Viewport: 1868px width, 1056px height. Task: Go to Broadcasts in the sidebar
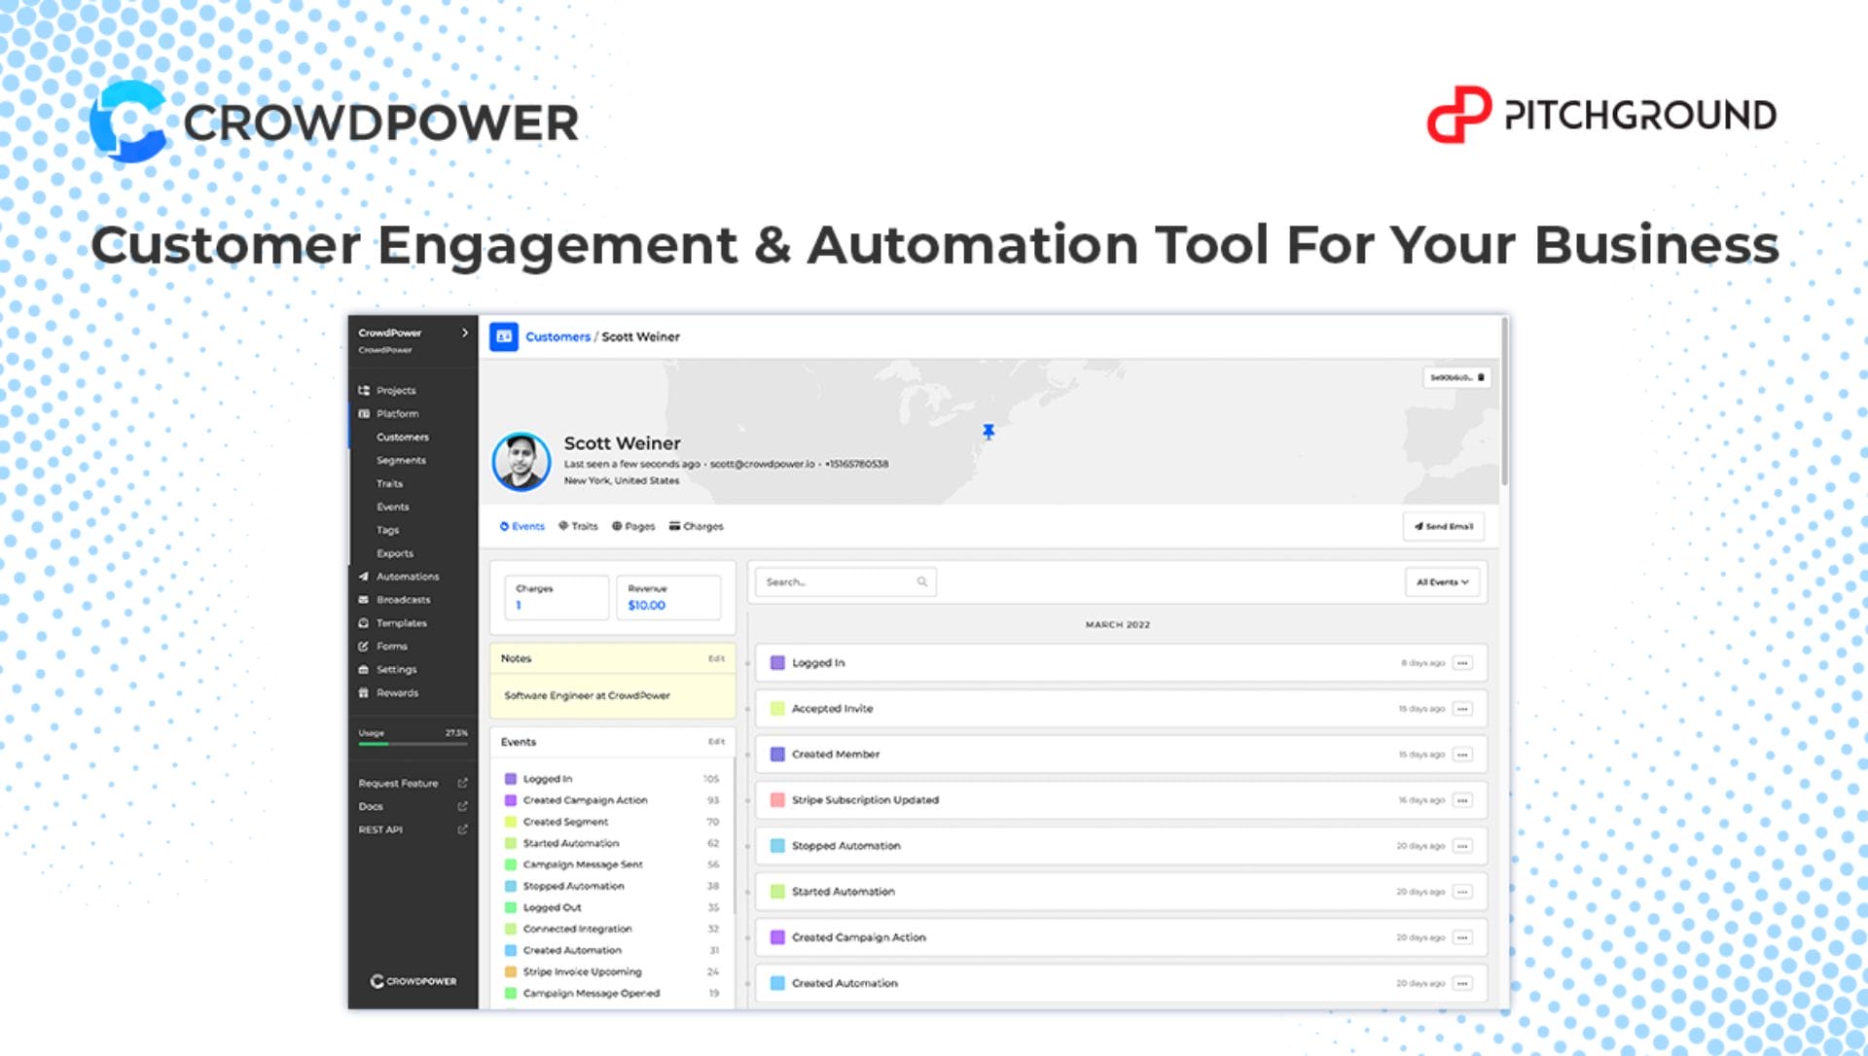(x=403, y=600)
